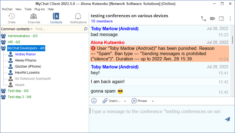Click the contact search magnifier icon

(x=86, y=29)
